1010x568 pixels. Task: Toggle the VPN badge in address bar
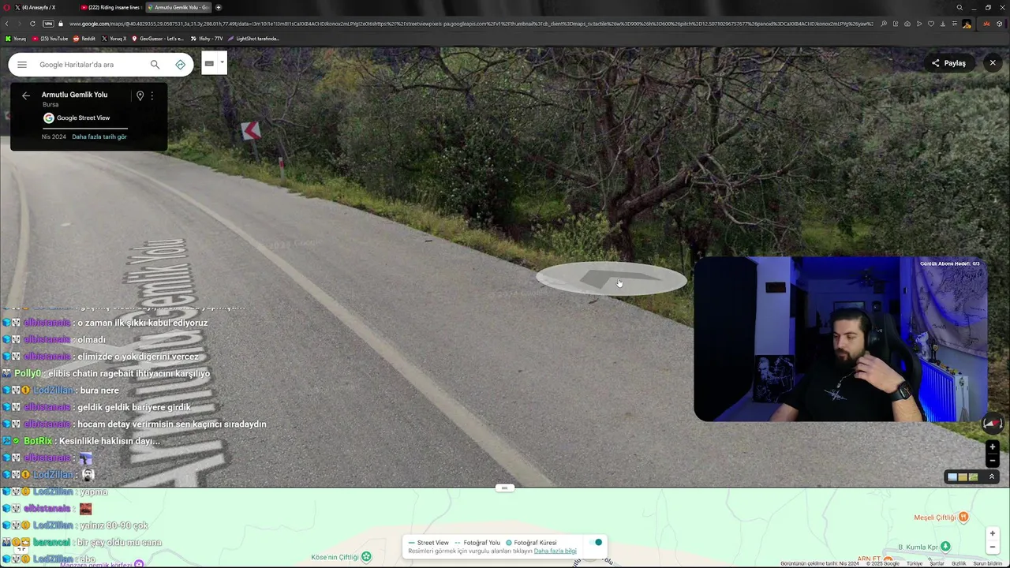(x=48, y=24)
